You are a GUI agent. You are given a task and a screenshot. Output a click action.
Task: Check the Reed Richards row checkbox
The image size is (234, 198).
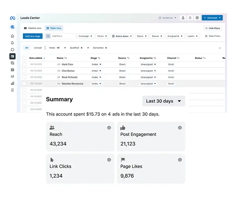tap(24, 77)
